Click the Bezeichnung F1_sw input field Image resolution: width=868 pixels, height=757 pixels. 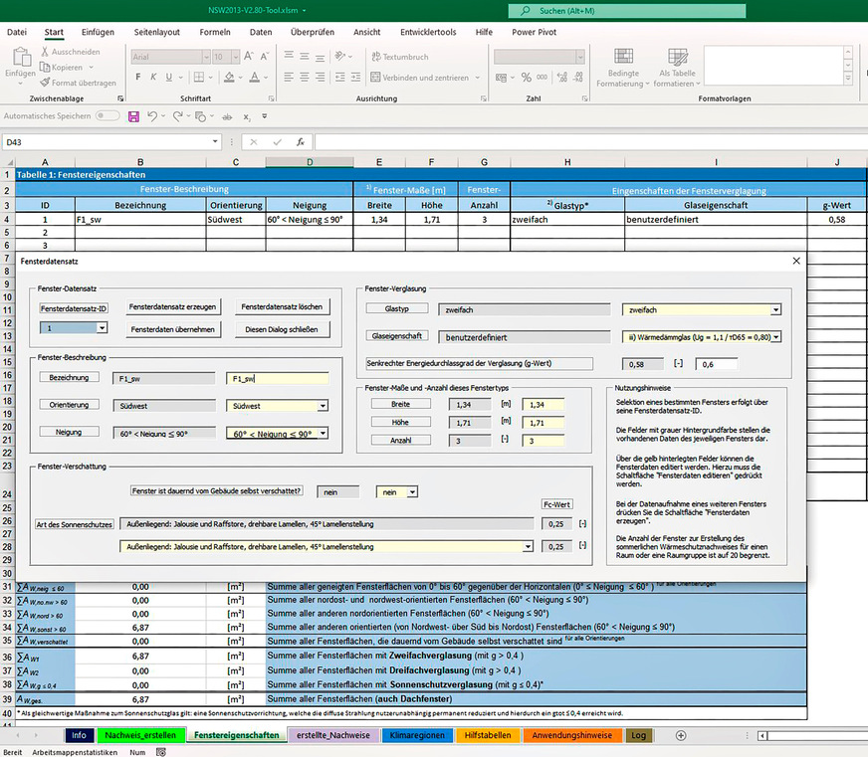[x=276, y=379]
